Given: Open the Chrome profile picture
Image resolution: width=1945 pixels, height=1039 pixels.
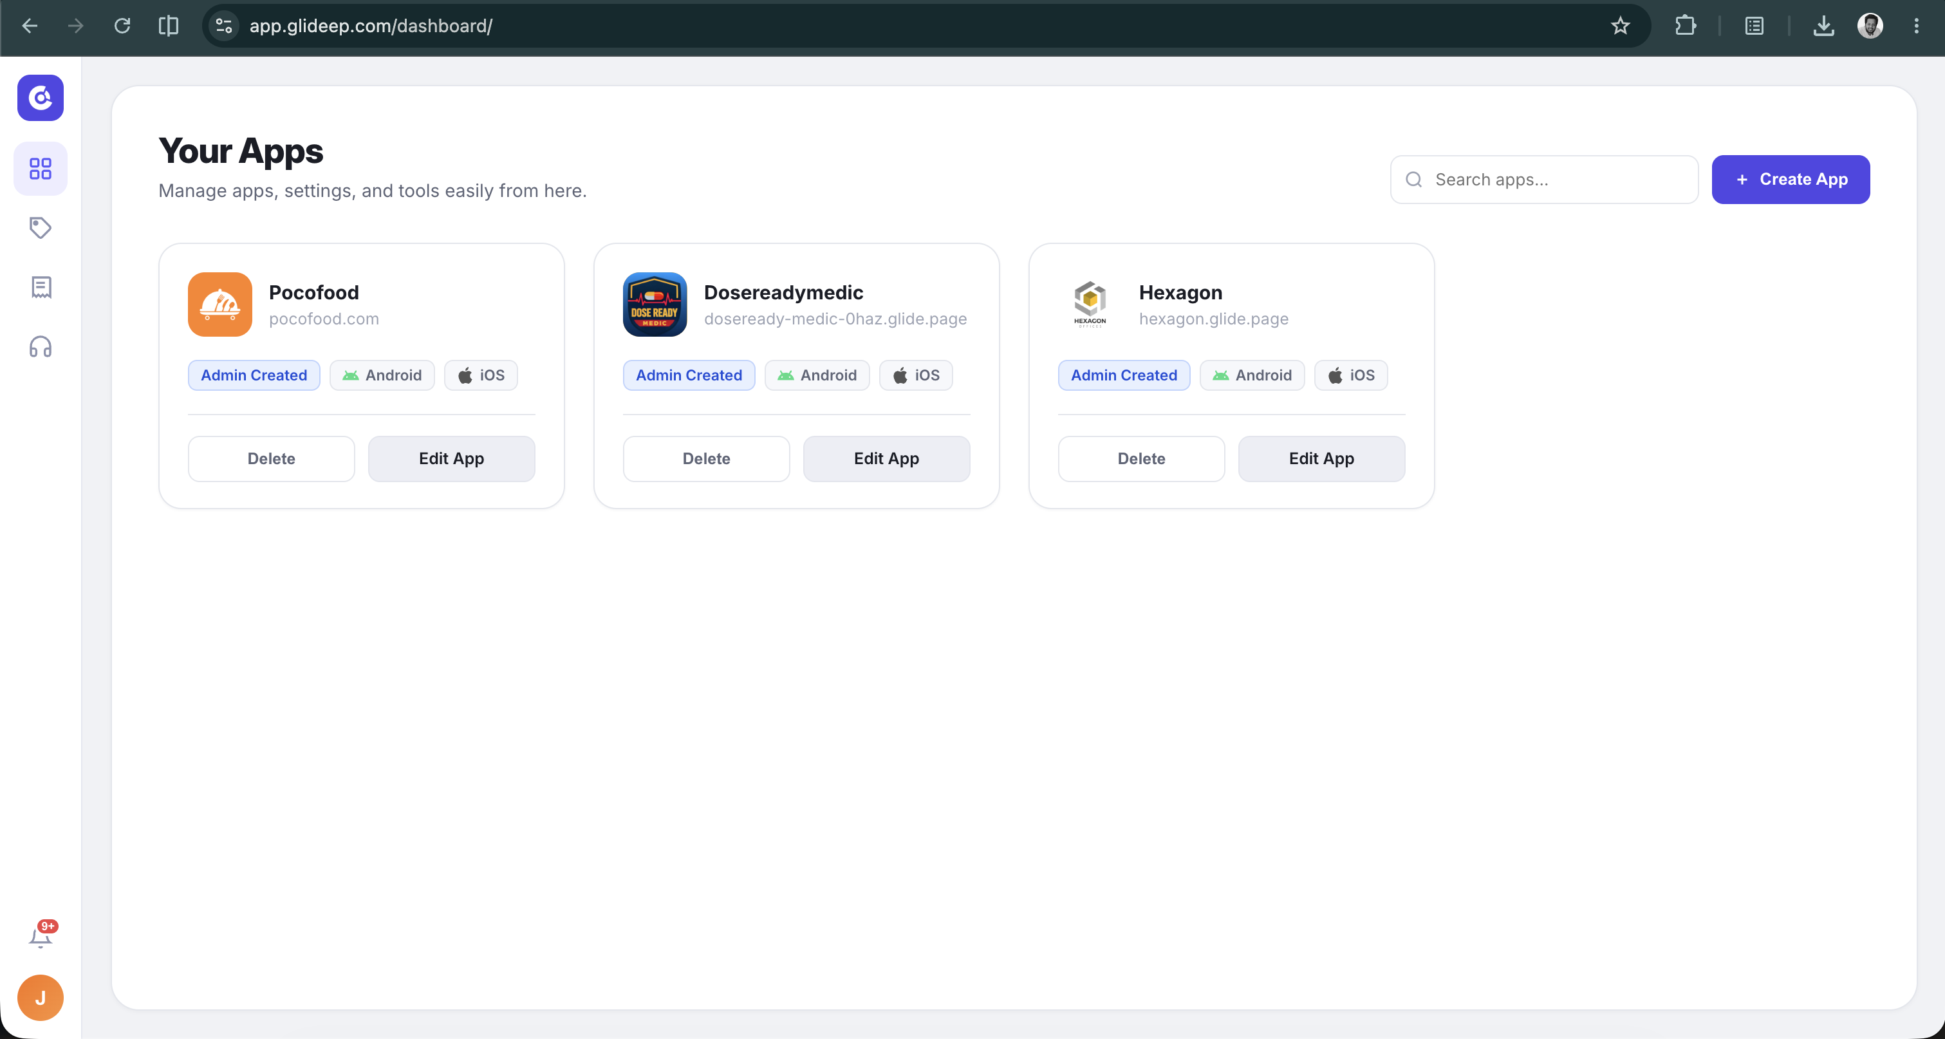Looking at the screenshot, I should 1870,26.
